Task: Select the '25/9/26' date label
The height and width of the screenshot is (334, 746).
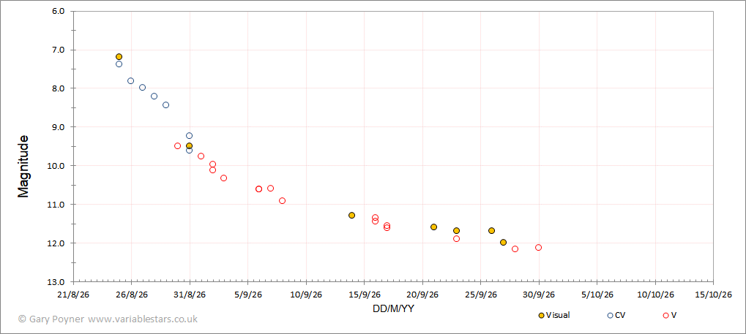Action: coord(480,295)
